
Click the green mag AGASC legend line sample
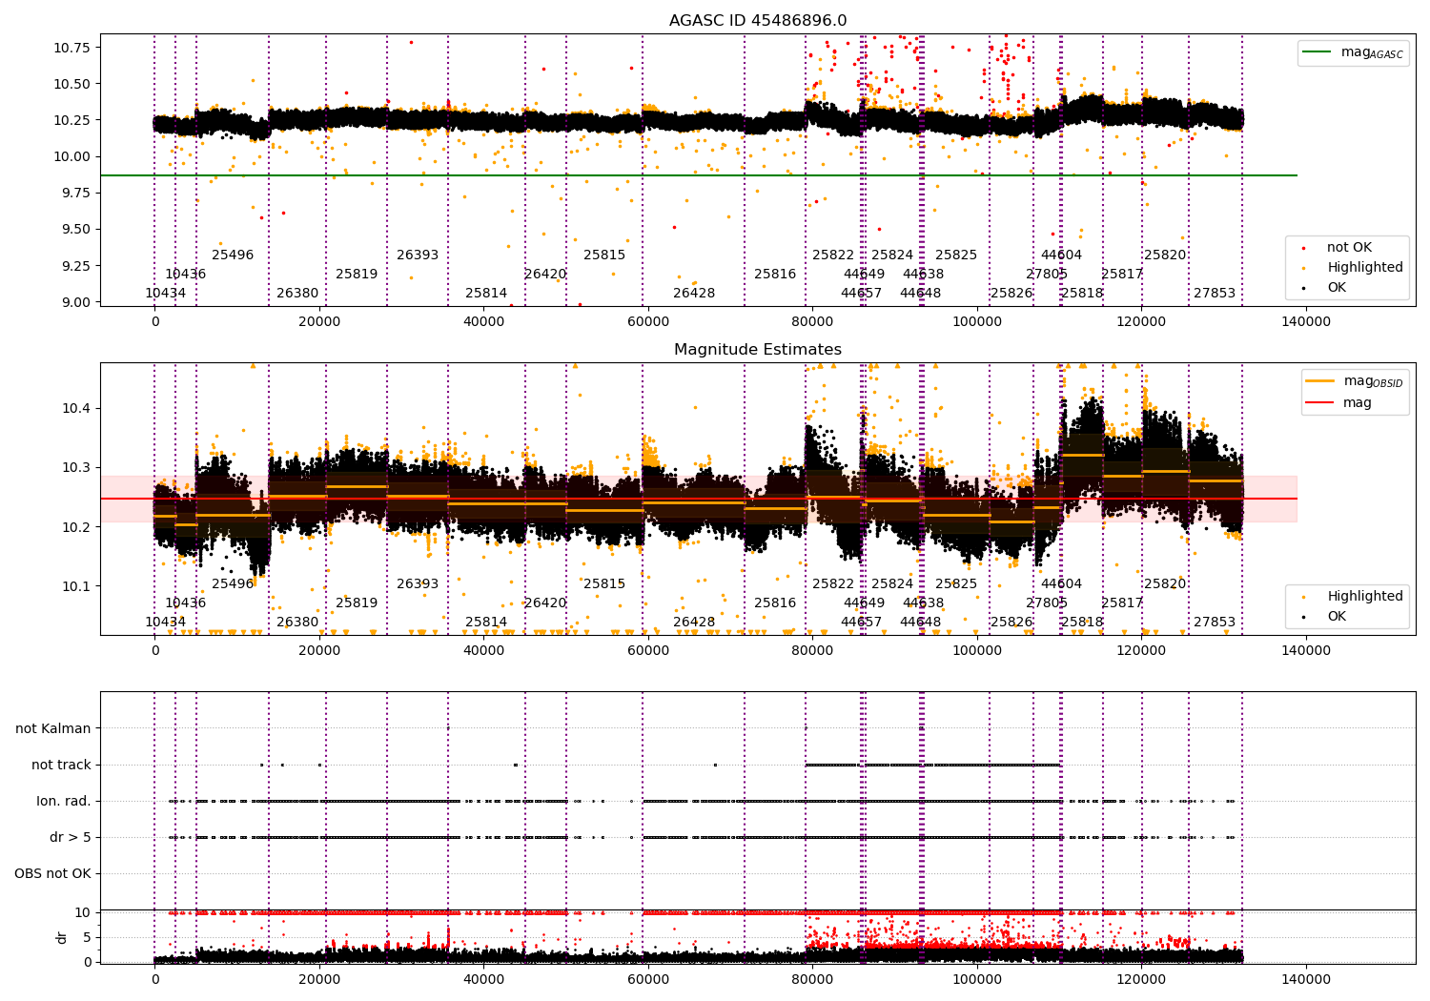tap(1317, 52)
